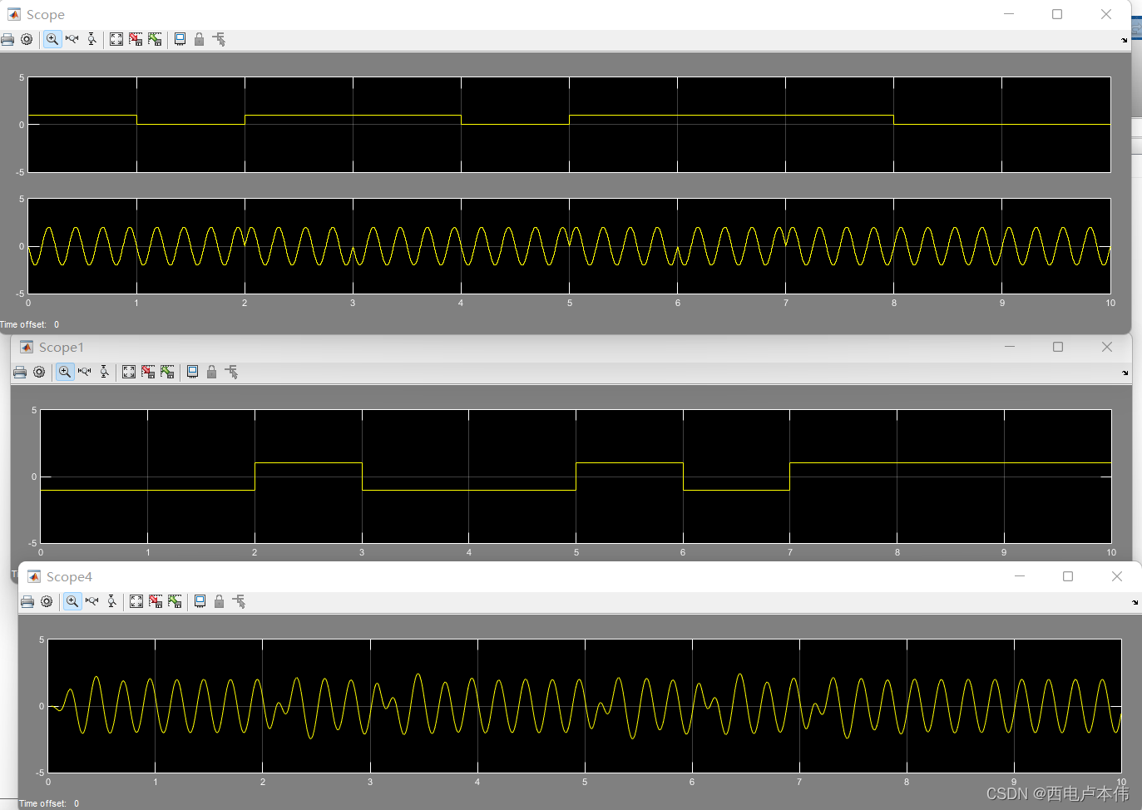The image size is (1142, 810).
Task: Minimize the Scope1 window
Action: 1010,347
